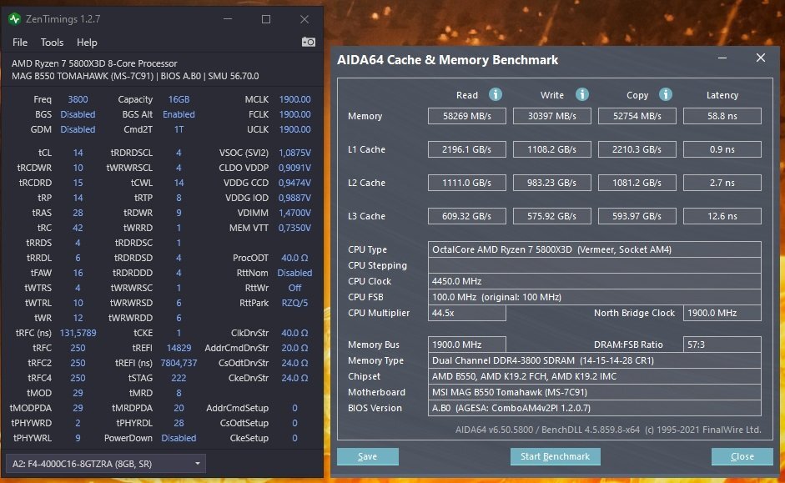Click the Memory Copy value 52754 MB/s
The height and width of the screenshot is (483, 785).
pos(637,116)
